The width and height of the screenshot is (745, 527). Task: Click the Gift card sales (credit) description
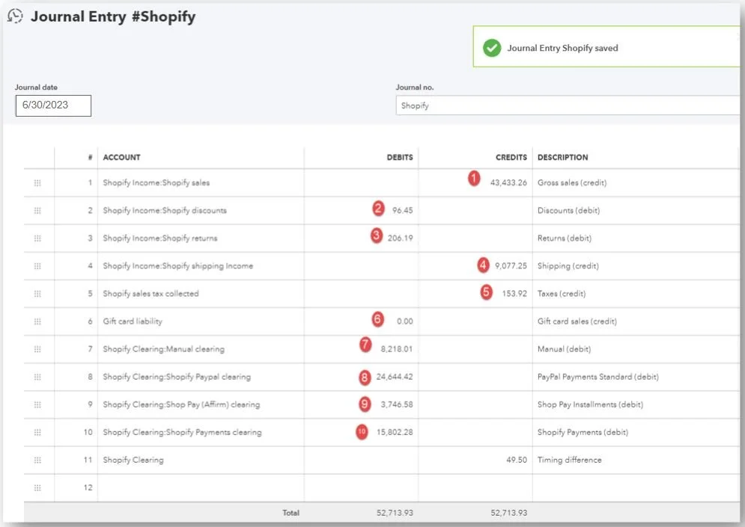[577, 321]
